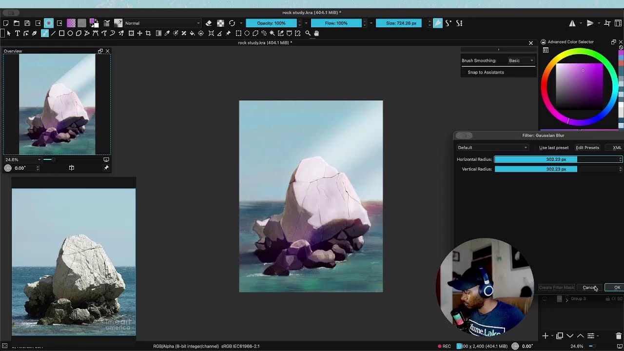Save the document with the floppy disk icon

pos(27,23)
